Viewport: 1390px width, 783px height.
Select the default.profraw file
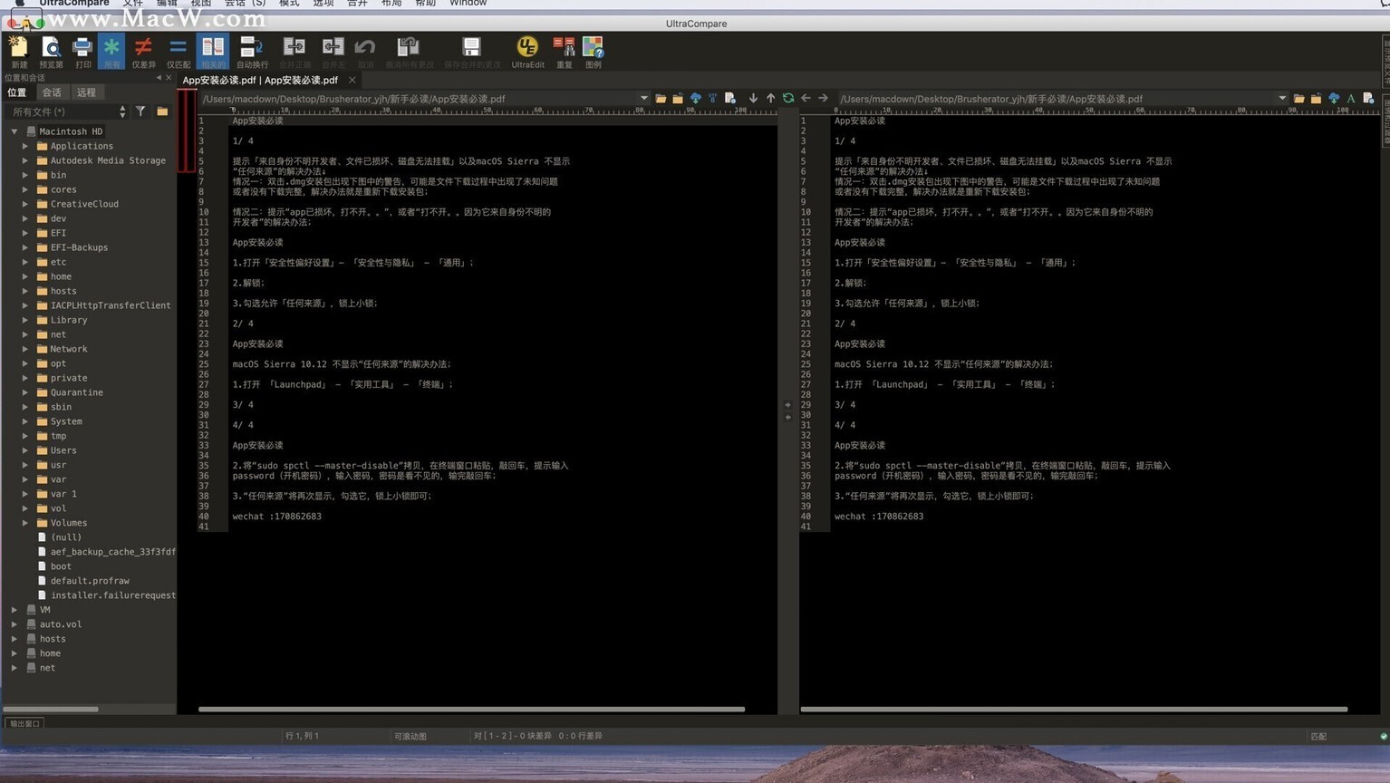tap(90, 581)
